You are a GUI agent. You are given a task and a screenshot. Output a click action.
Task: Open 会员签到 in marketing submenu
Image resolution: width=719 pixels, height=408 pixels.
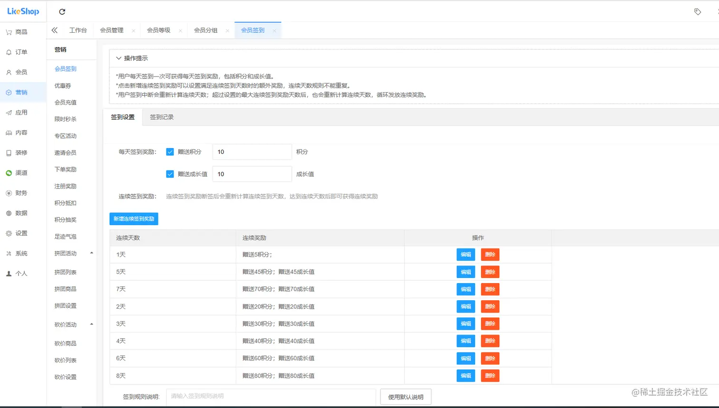click(x=66, y=69)
